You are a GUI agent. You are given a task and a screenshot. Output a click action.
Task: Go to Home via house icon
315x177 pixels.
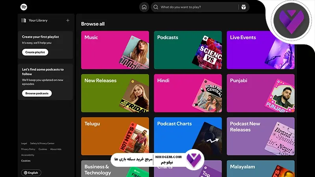(x=144, y=7)
